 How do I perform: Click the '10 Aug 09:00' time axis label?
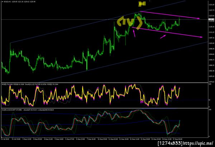click(x=102, y=139)
